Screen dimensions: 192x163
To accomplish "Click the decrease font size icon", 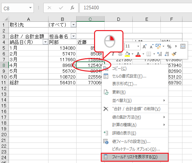I will pyautogui.click(x=152, y=46).
